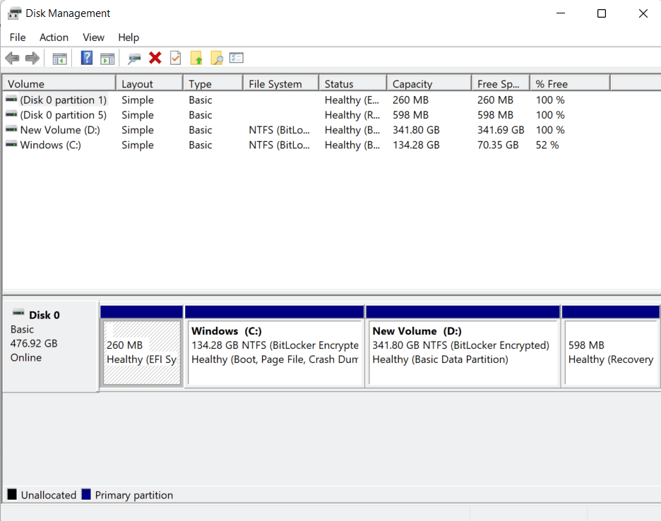
Task: Open the View menu
Action: 94,37
